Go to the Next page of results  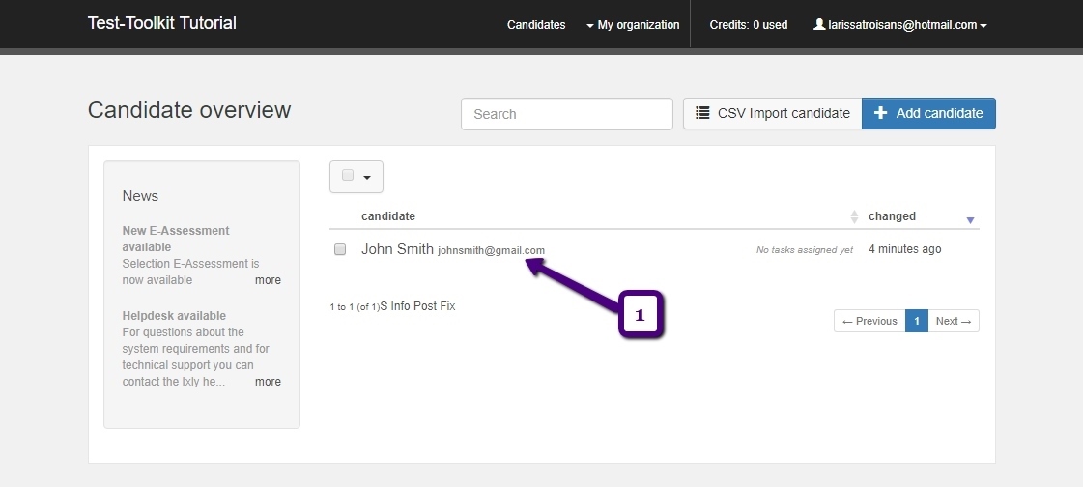pyautogui.click(x=954, y=321)
